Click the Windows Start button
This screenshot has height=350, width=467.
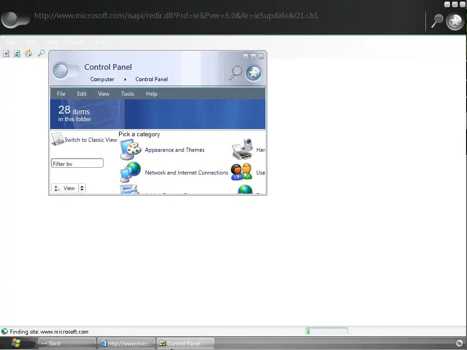click(x=16, y=343)
